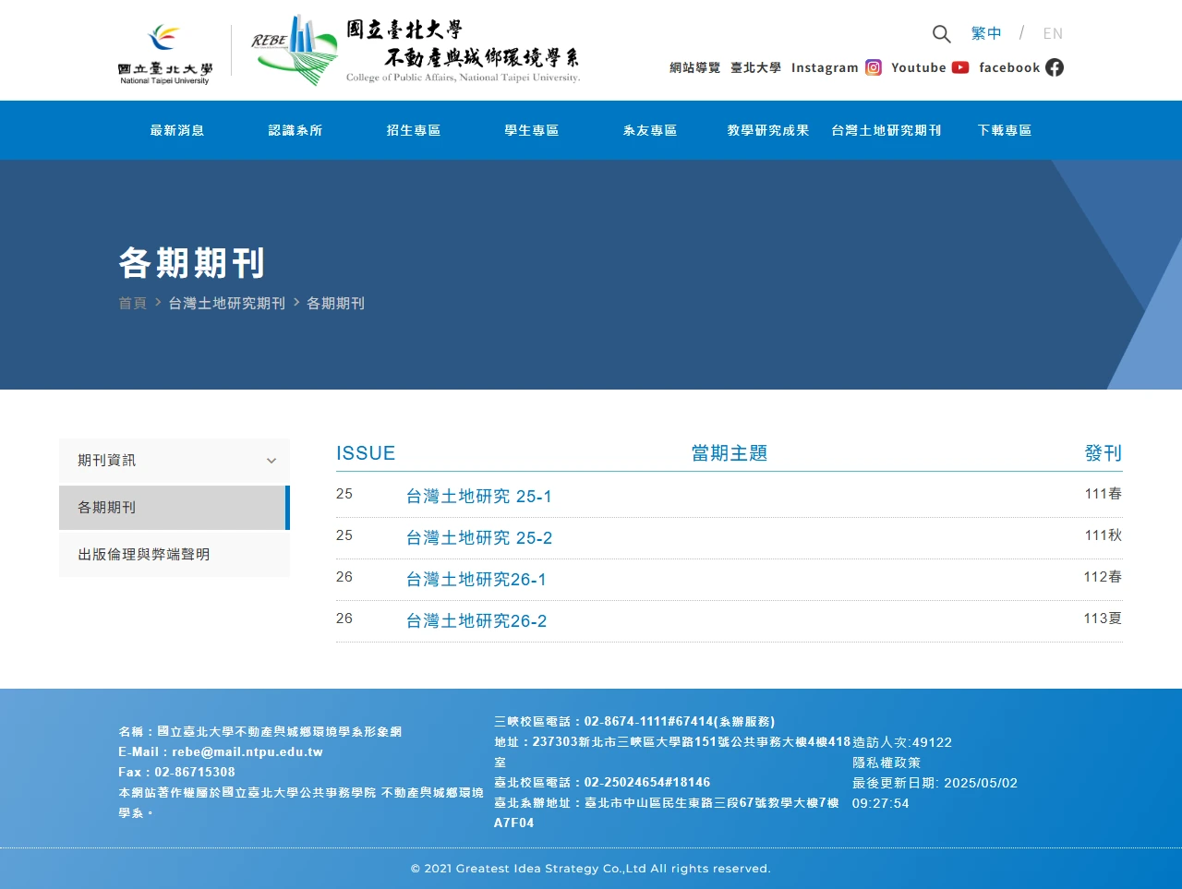
Task: Click the Youtube play icon
Action: coord(960,67)
